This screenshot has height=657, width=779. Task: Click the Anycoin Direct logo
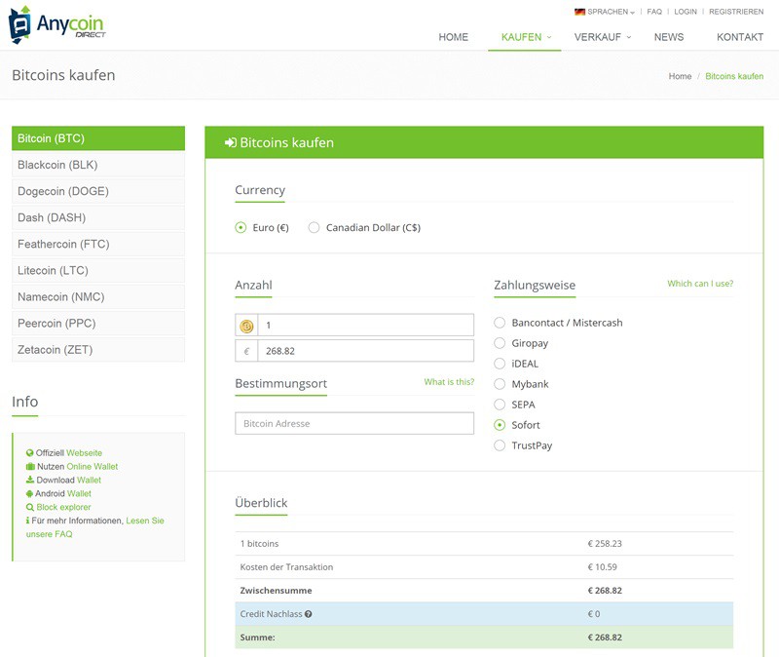click(58, 25)
